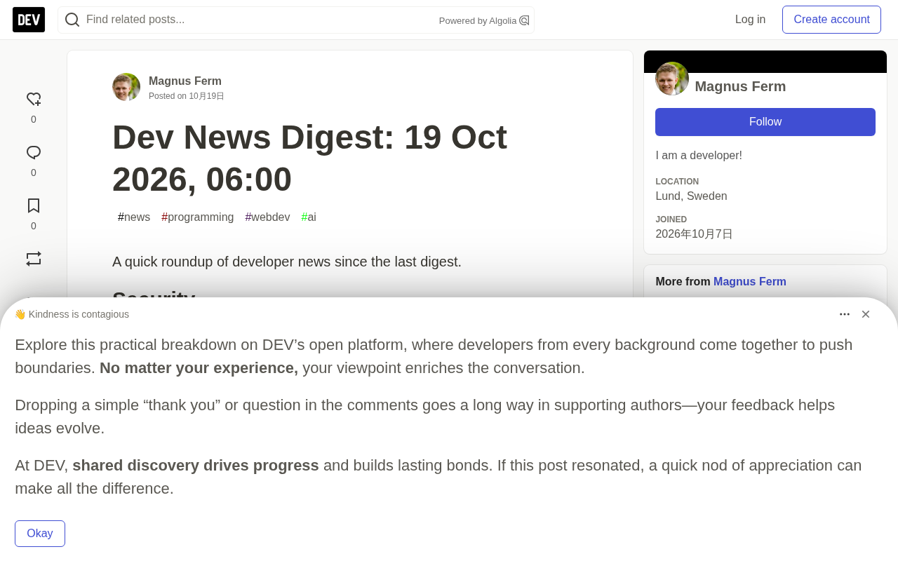Click the Log in link
The image size is (898, 561).
750,20
